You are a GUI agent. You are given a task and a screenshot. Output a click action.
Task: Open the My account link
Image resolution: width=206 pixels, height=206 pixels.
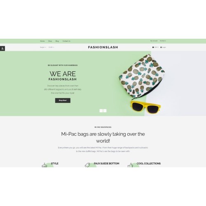point(154,41)
